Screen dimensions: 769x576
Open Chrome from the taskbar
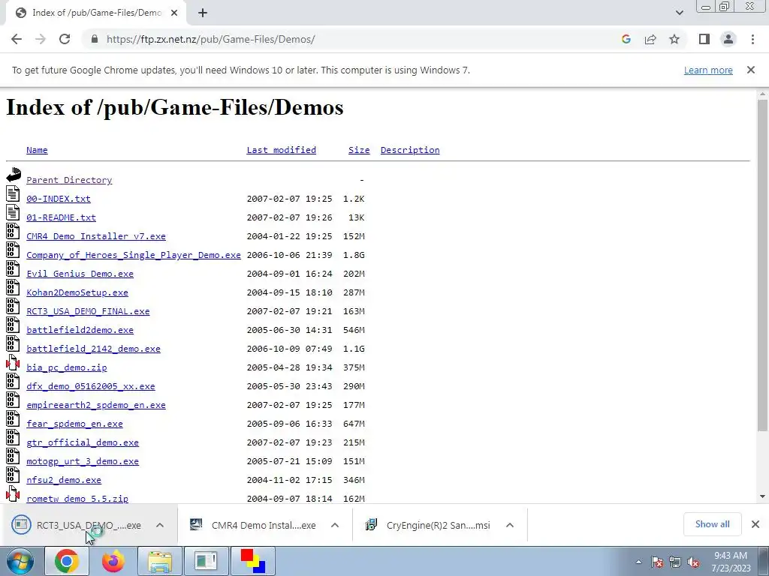click(x=67, y=561)
